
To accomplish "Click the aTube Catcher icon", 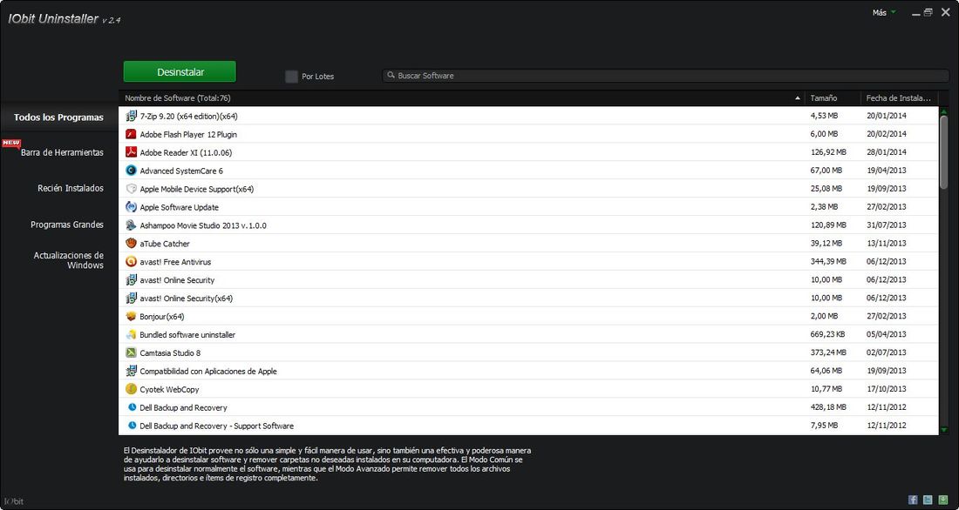I will [131, 243].
